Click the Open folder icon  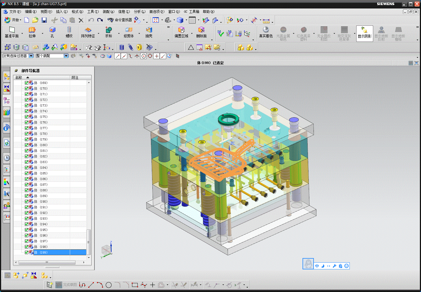pos(35,20)
